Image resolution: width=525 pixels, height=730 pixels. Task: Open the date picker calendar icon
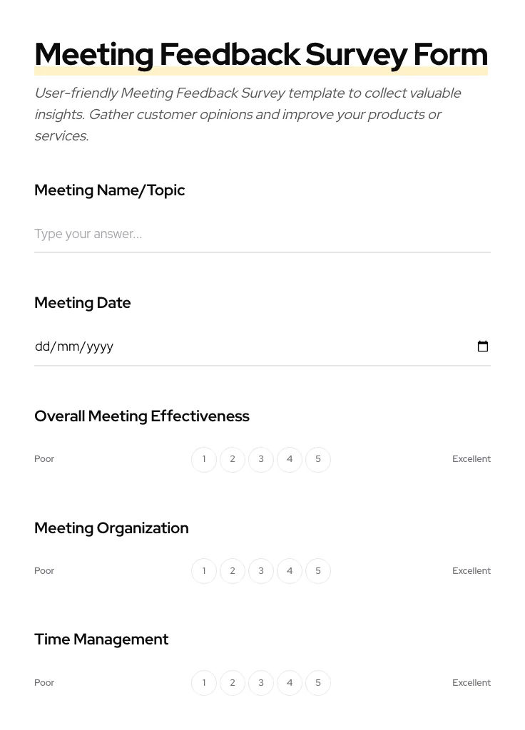(x=483, y=346)
